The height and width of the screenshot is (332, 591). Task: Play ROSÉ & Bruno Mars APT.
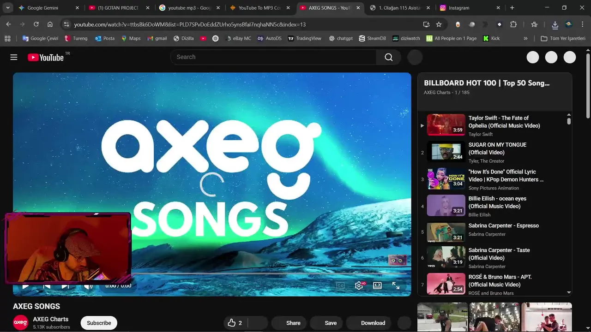coord(494,285)
